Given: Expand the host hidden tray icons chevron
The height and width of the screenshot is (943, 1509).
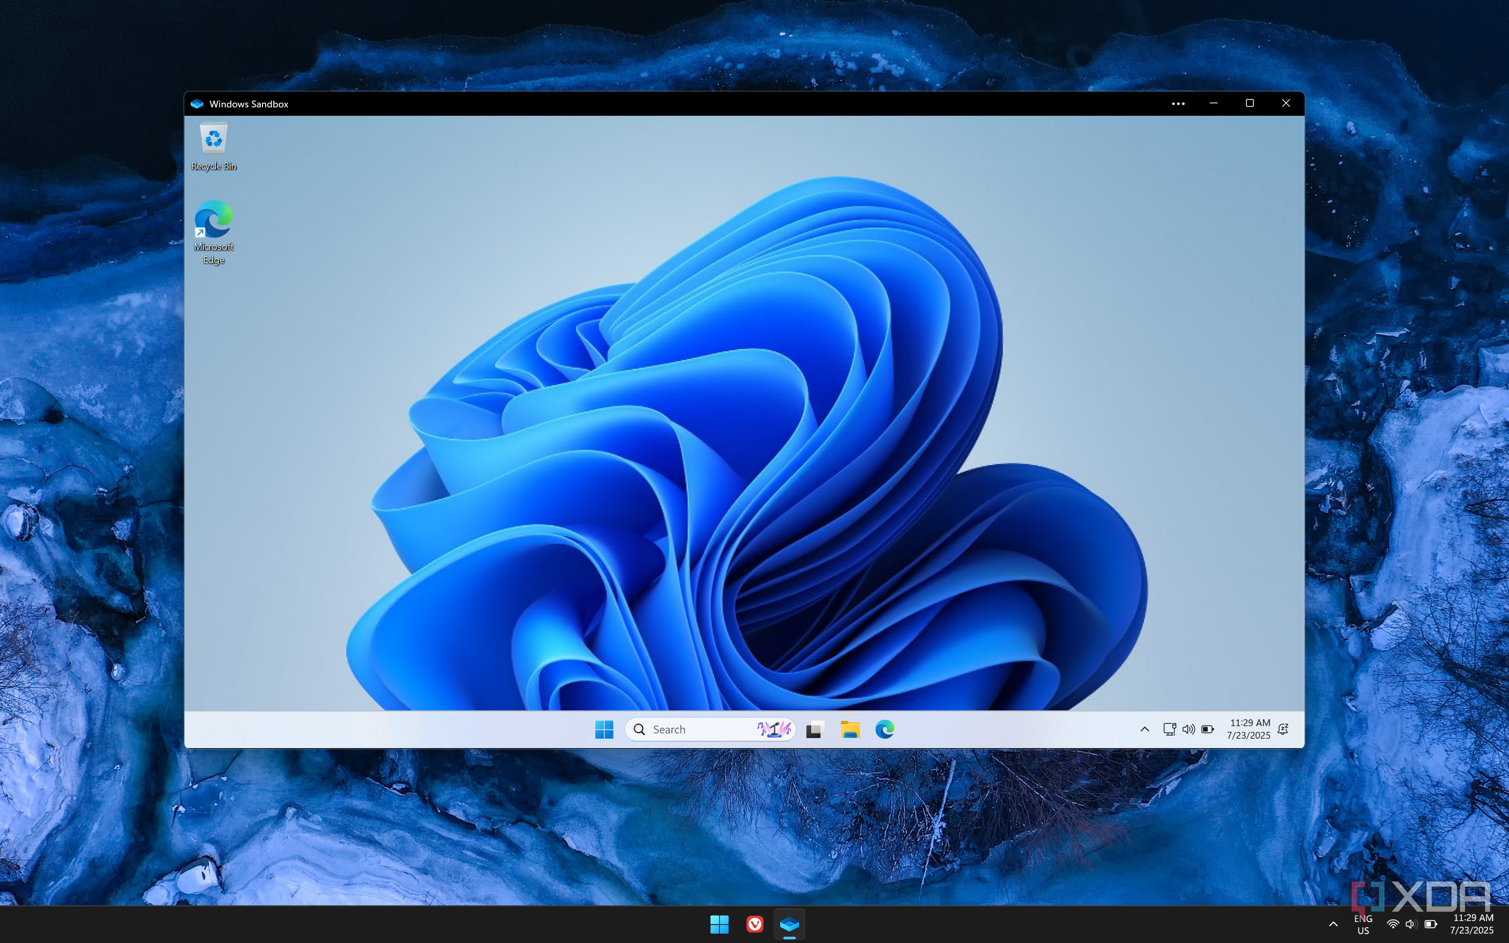Looking at the screenshot, I should (1333, 924).
